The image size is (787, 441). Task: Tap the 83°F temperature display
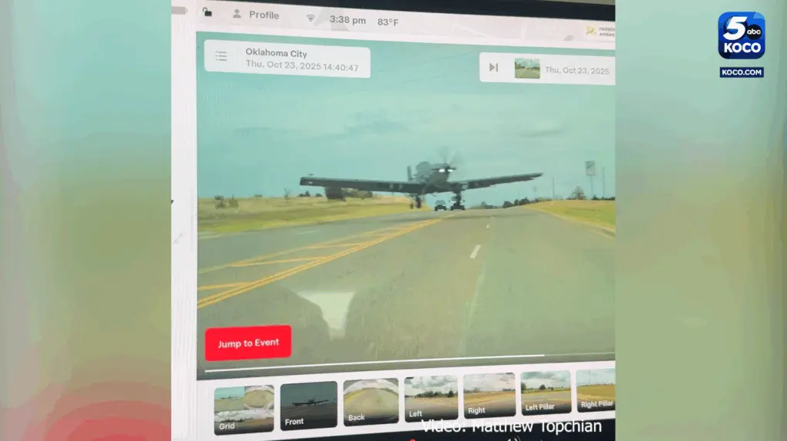coord(388,22)
